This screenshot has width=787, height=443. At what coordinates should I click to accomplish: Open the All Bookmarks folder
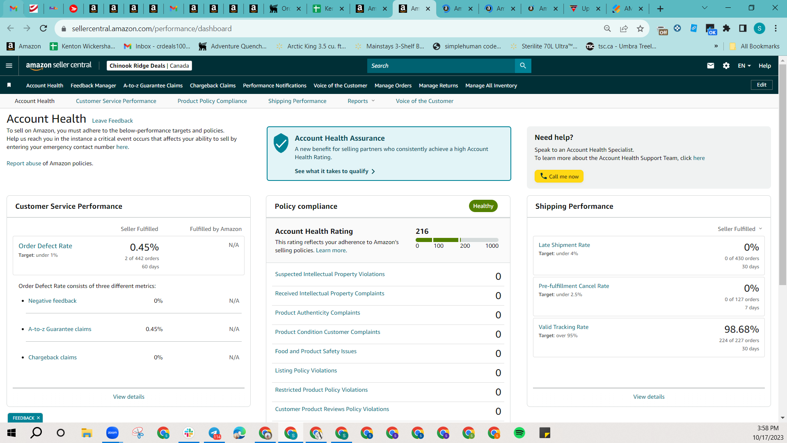tap(754, 46)
